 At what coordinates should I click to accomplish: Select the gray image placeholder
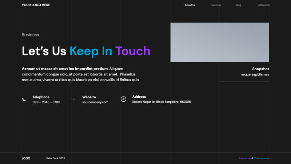[x=220, y=42]
